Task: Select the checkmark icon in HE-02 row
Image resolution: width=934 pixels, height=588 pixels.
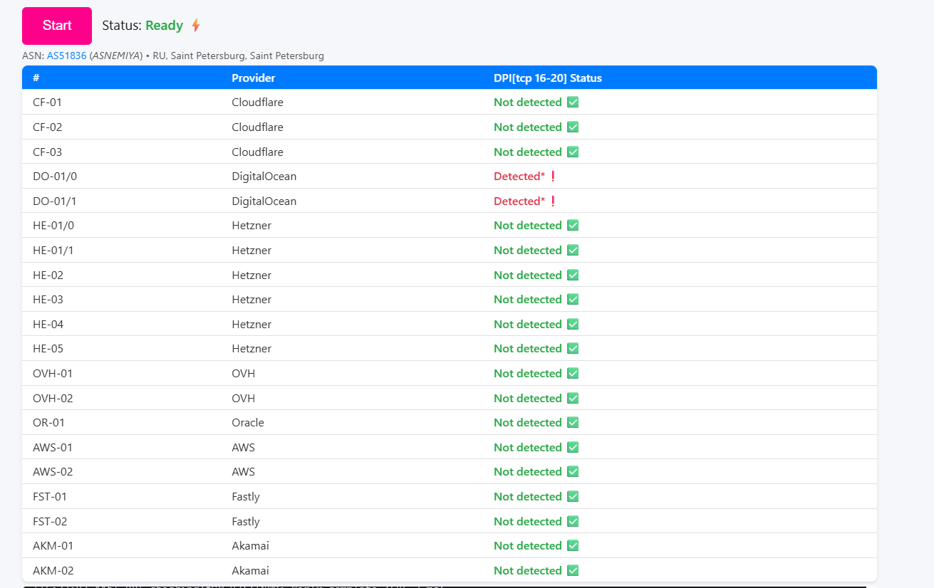Action: pyautogui.click(x=573, y=275)
